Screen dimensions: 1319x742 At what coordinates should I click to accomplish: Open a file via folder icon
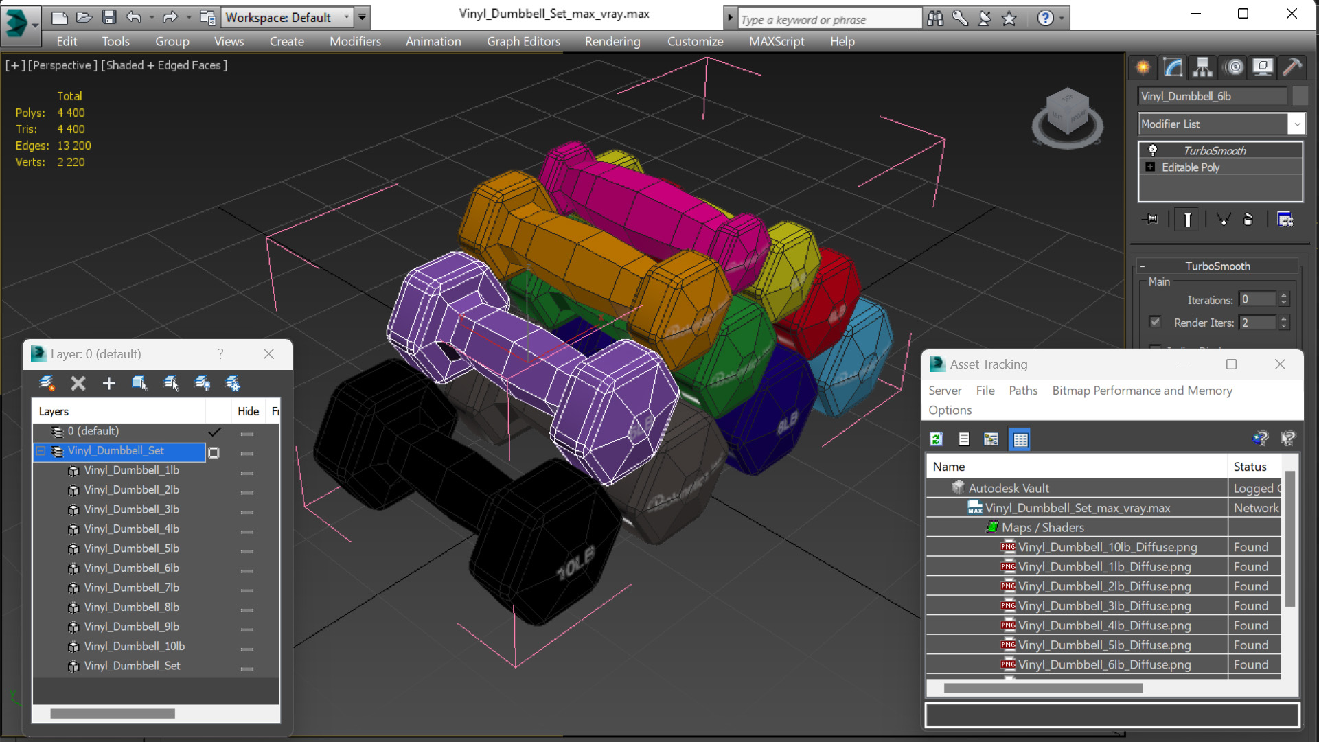click(x=84, y=17)
